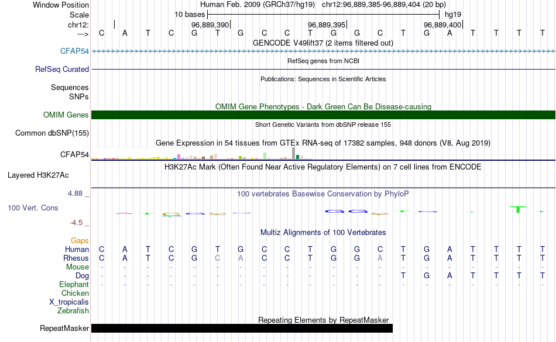The image size is (556, 342).
Task: Click the H3K27Ac Mark track title
Action: pyautogui.click(x=322, y=167)
